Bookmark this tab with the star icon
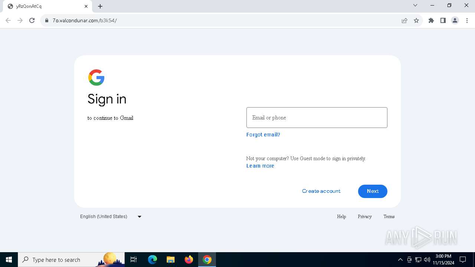Viewport: 475px width, 267px height. tap(416, 20)
